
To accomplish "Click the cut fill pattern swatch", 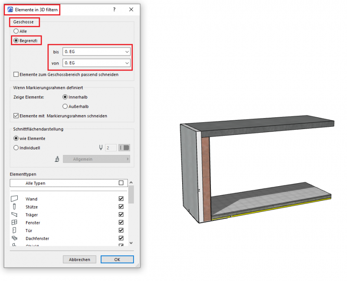I will tap(125, 148).
